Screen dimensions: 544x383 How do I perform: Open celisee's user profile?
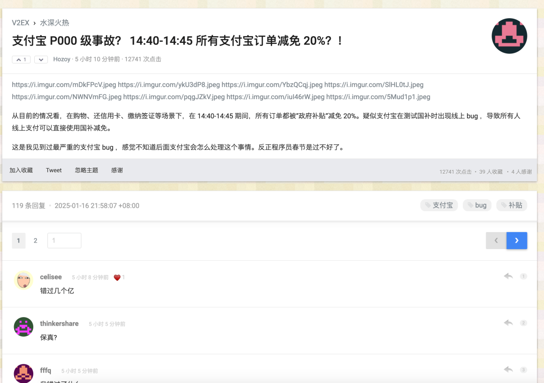click(51, 277)
